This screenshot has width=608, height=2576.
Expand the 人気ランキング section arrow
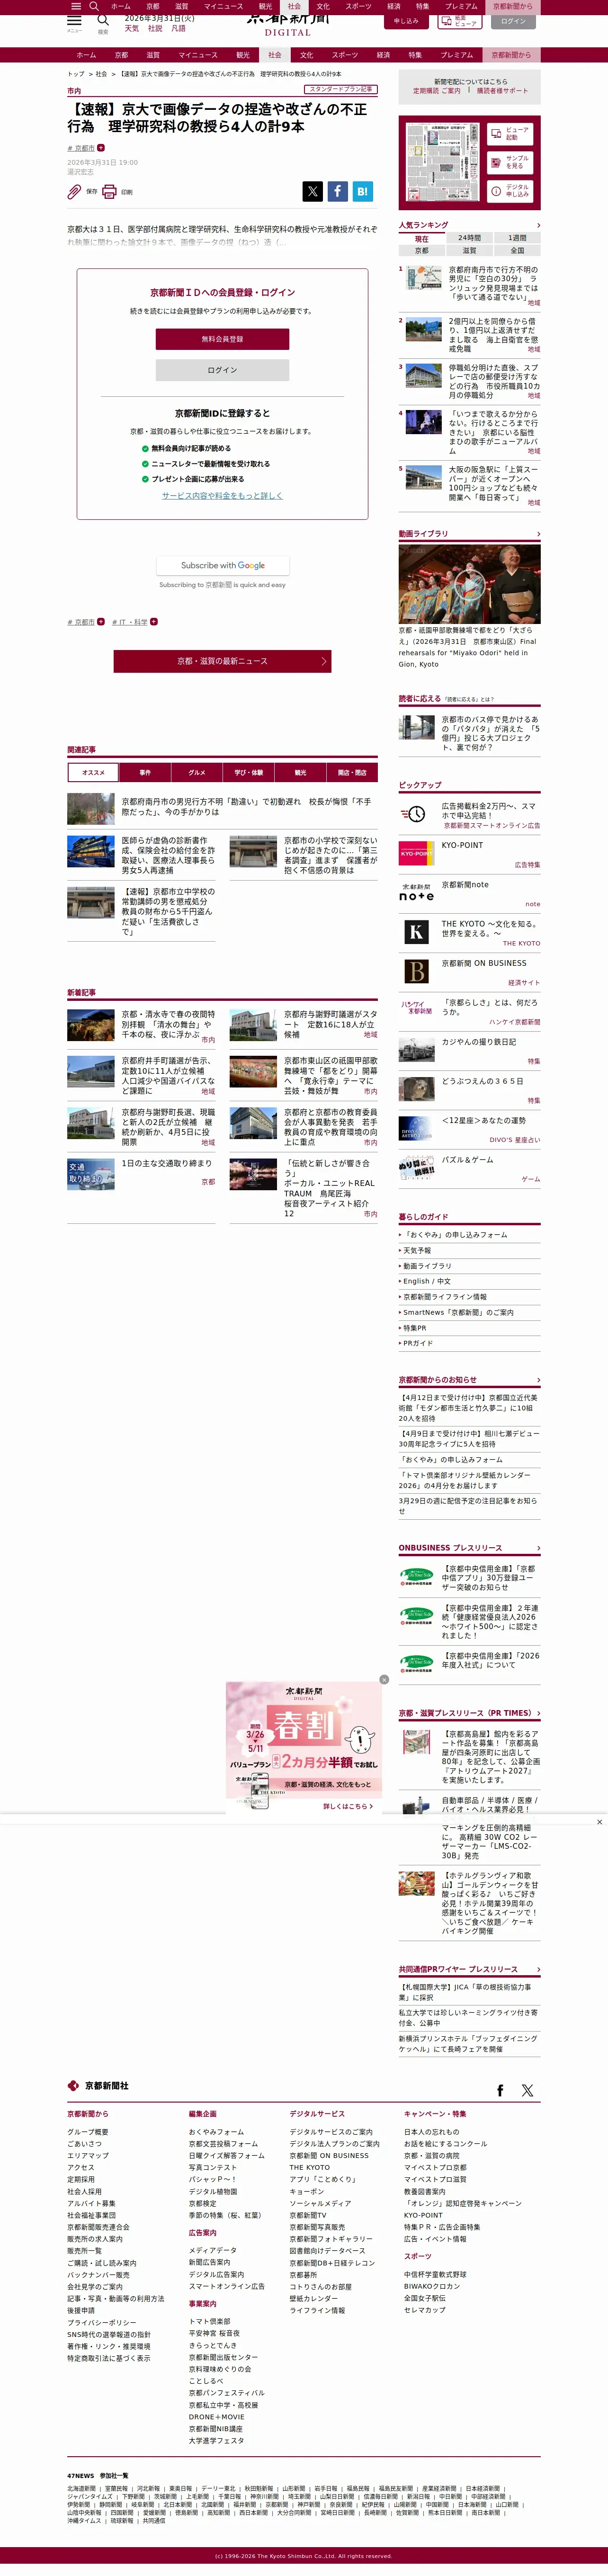pyautogui.click(x=538, y=225)
